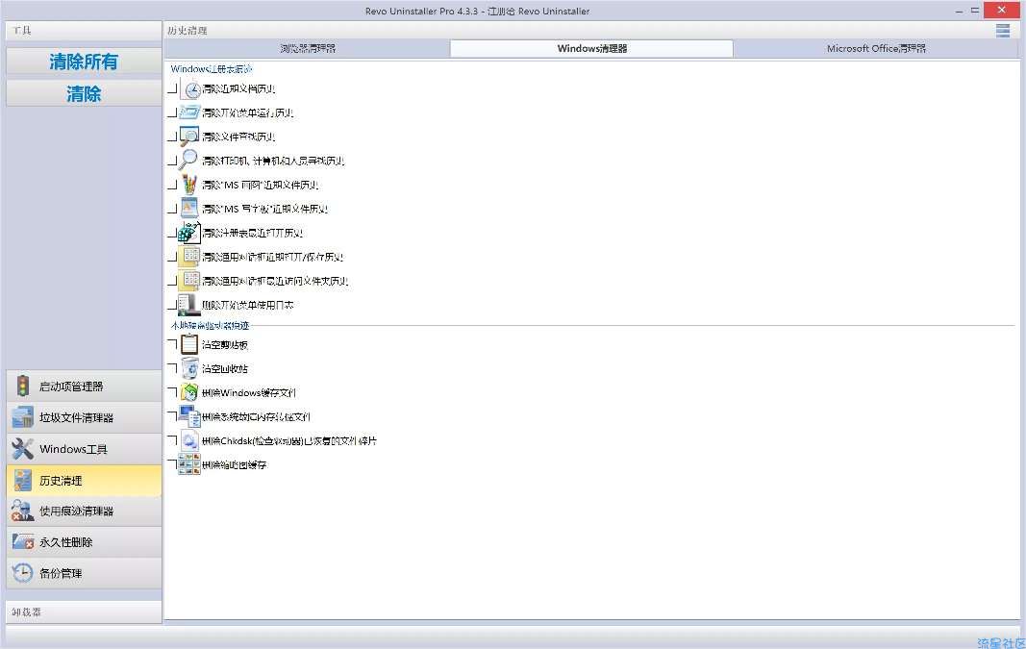
Task: Click the crash memory dump computer icon
Action: click(189, 416)
